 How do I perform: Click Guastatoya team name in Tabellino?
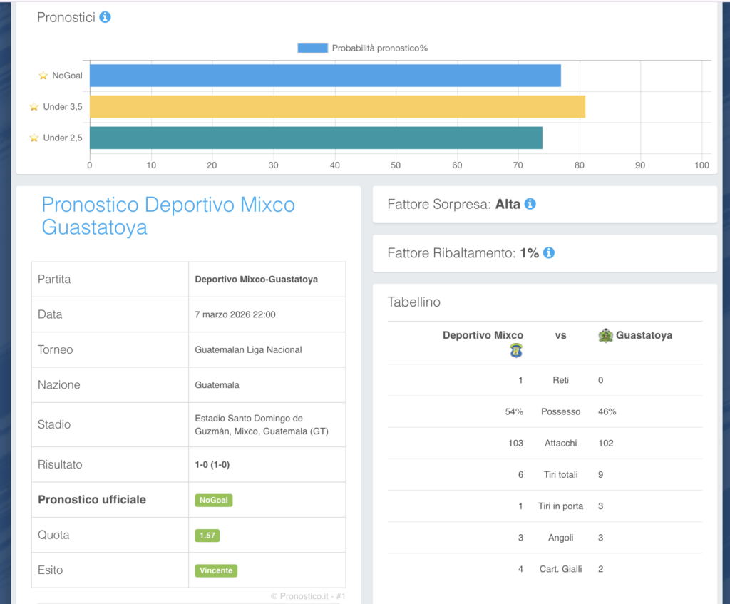tap(644, 335)
